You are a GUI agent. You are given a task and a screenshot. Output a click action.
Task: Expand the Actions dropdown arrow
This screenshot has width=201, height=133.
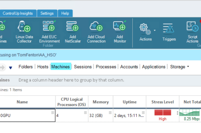click(155, 30)
